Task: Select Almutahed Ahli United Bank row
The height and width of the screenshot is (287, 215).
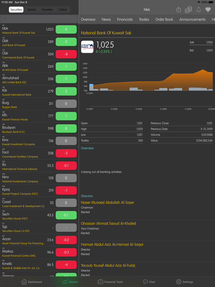Action: pos(39,79)
